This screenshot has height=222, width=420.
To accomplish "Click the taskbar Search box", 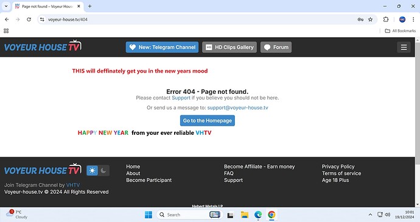I will tap(189, 215).
